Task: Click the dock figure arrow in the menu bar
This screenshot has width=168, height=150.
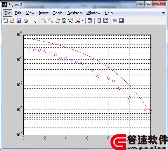Action: click(164, 13)
